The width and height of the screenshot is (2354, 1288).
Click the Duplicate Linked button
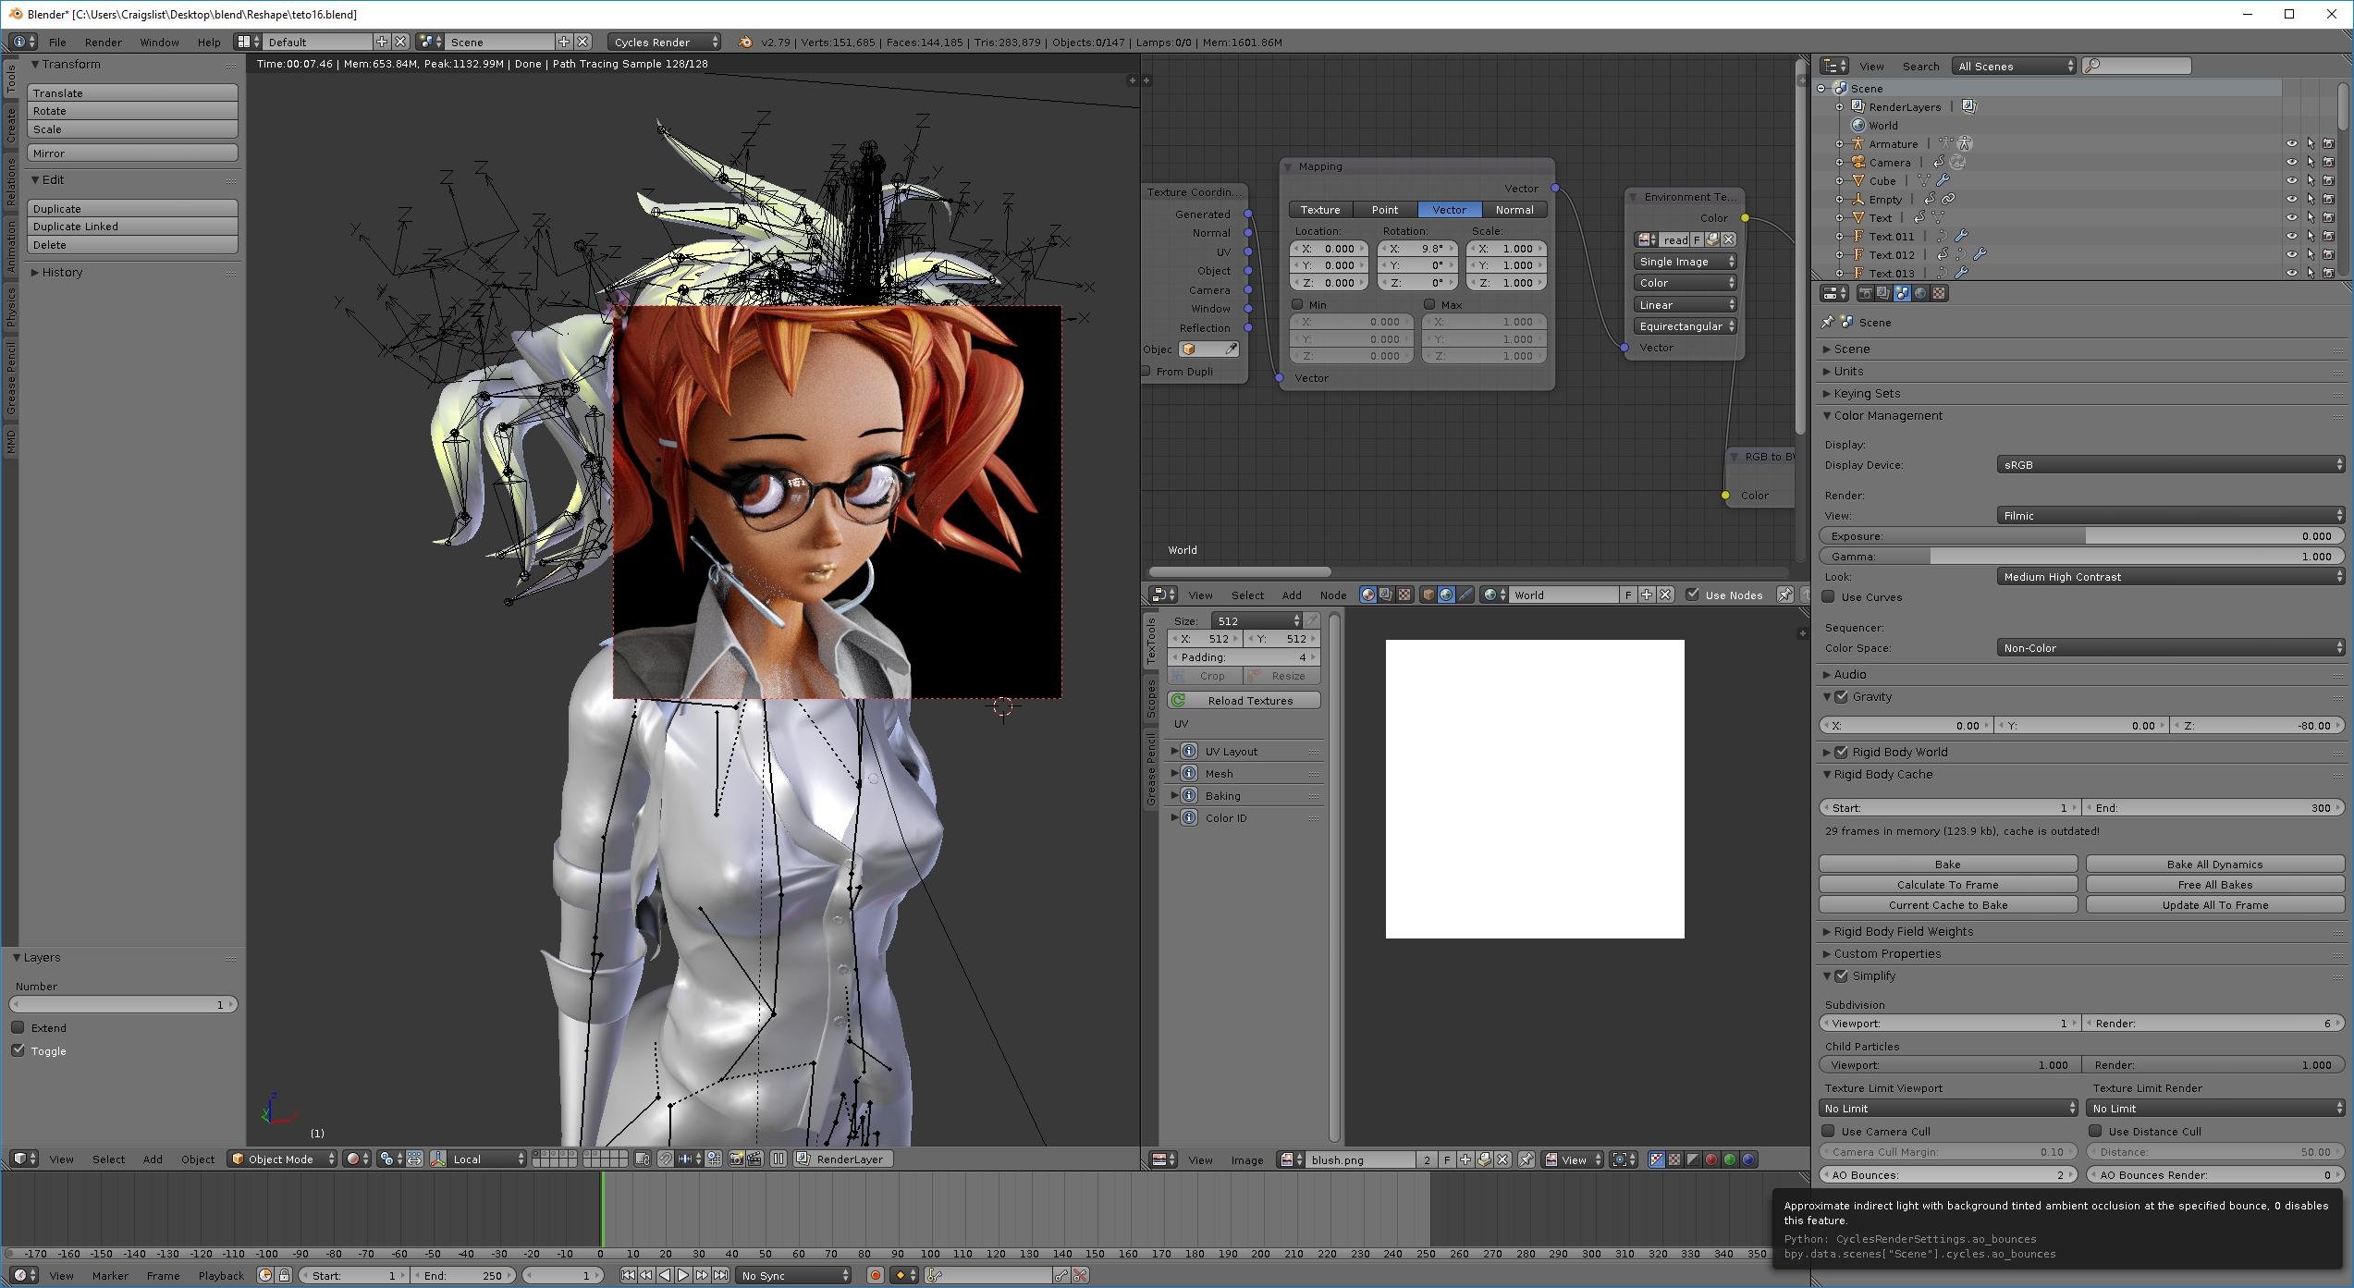[x=132, y=227]
